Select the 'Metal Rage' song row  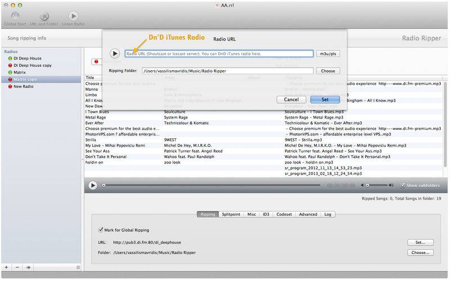pos(263,117)
